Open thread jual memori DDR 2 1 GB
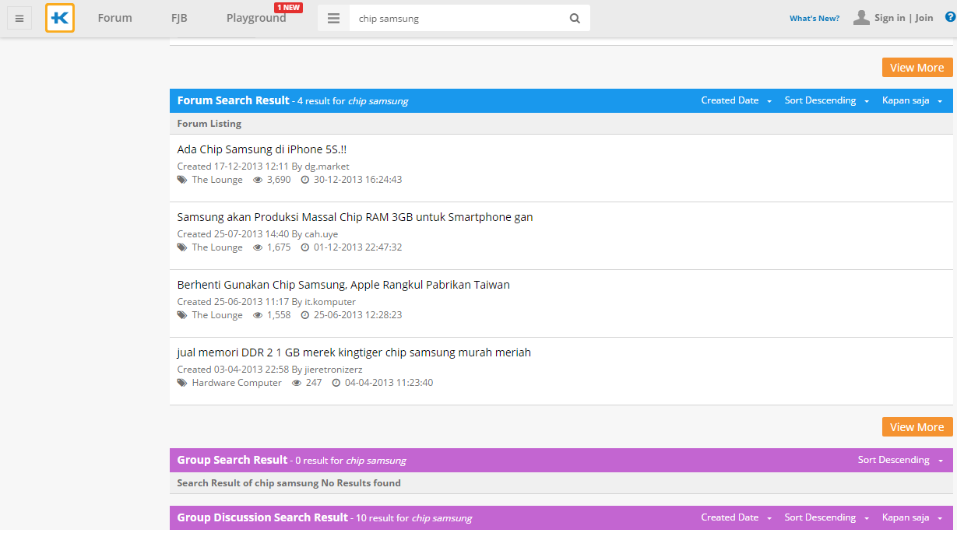 354,352
